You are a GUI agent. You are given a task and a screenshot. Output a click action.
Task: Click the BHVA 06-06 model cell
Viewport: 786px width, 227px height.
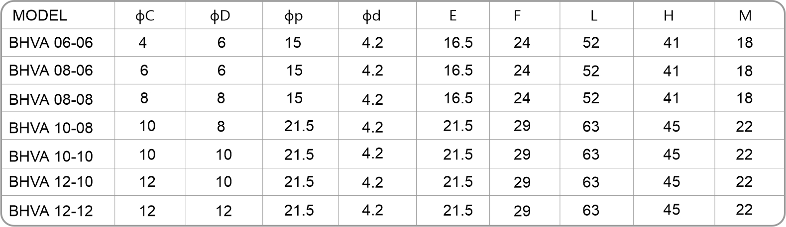tap(51, 43)
